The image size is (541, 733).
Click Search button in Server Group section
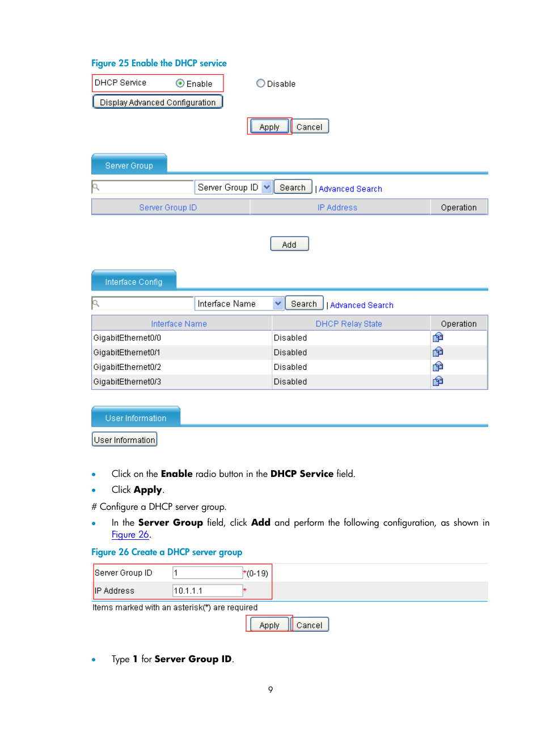coord(293,187)
